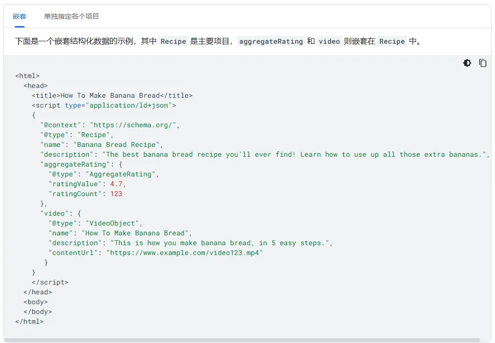Click the <title>How To Make Banana Bread line
Image resolution: width=495 pixels, height=343 pixels.
click(x=112, y=95)
